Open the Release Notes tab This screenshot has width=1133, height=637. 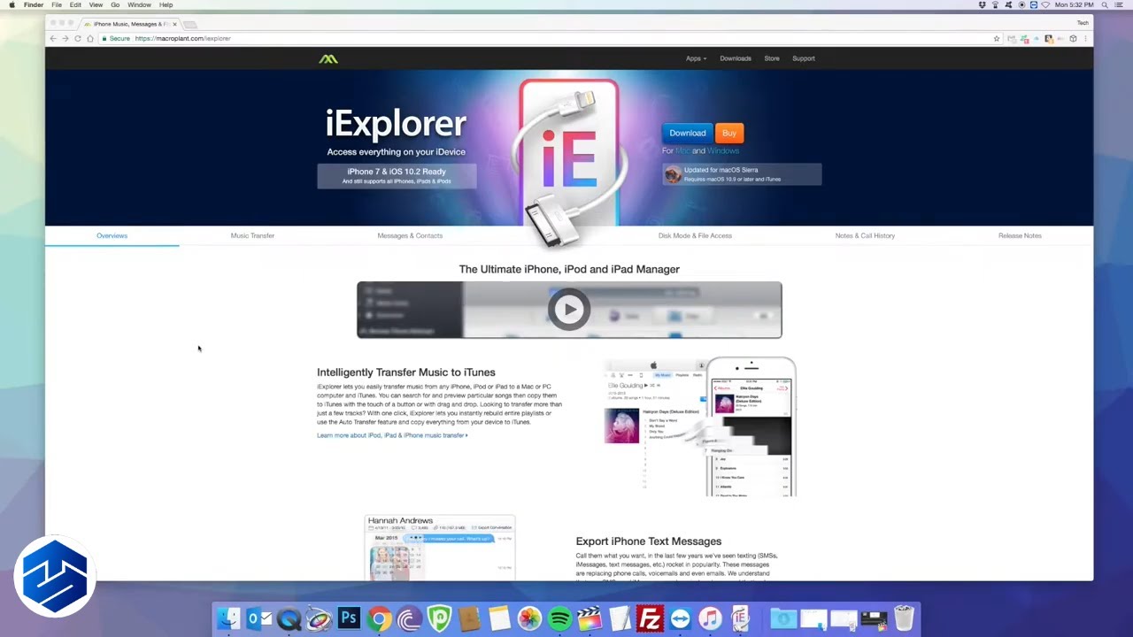tap(1020, 235)
